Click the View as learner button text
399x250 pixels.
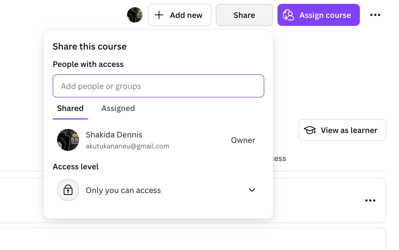click(x=349, y=130)
